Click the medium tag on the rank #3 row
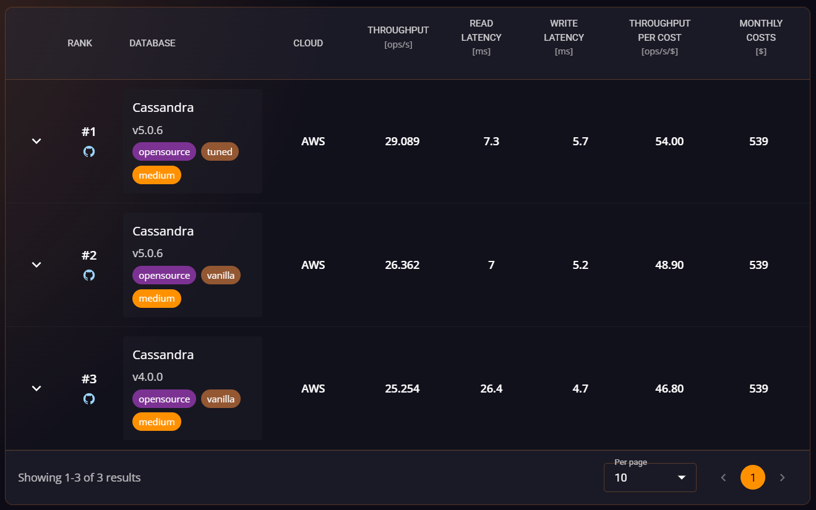Screen dimensions: 816x510 coord(157,421)
